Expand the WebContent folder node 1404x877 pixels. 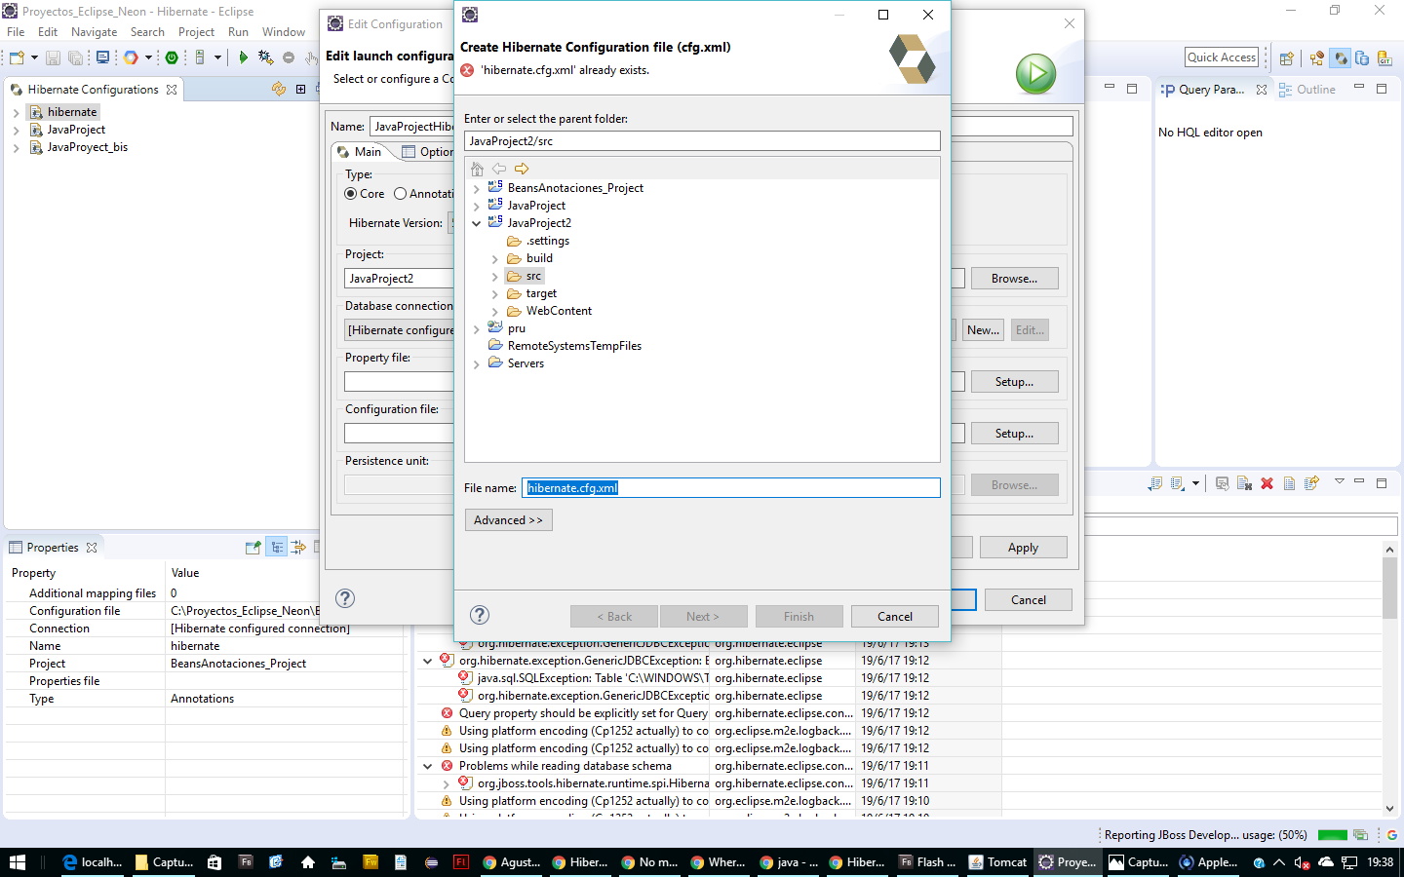494,311
